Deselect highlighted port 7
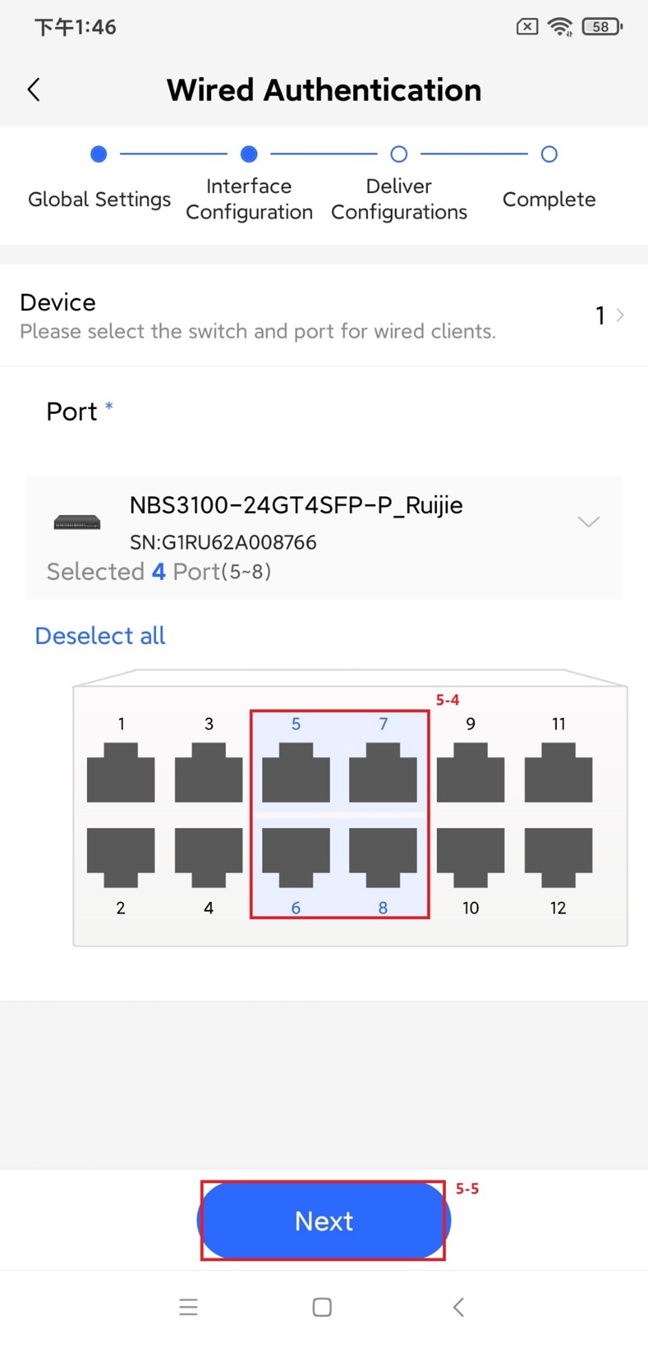This screenshot has height=1348, width=648. (383, 772)
